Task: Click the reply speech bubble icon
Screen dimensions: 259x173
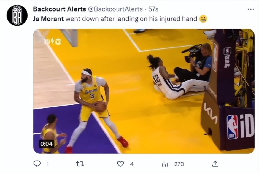Action: click(x=37, y=164)
